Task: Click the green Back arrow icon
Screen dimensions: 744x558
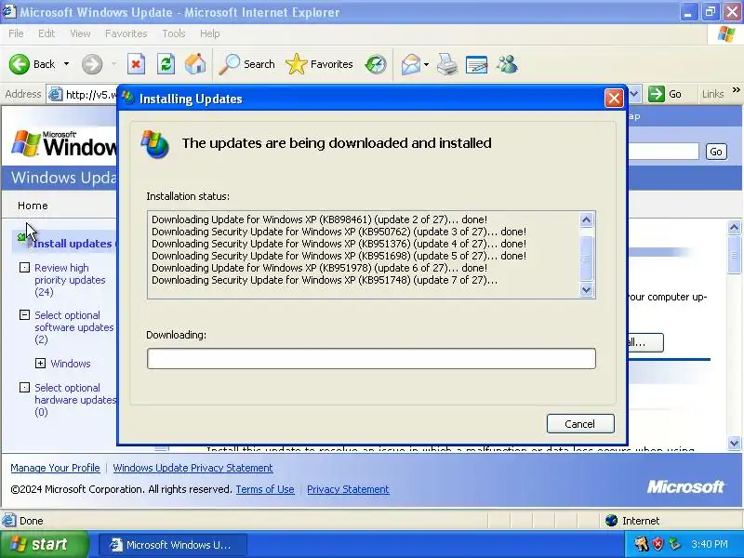Action: (x=20, y=64)
